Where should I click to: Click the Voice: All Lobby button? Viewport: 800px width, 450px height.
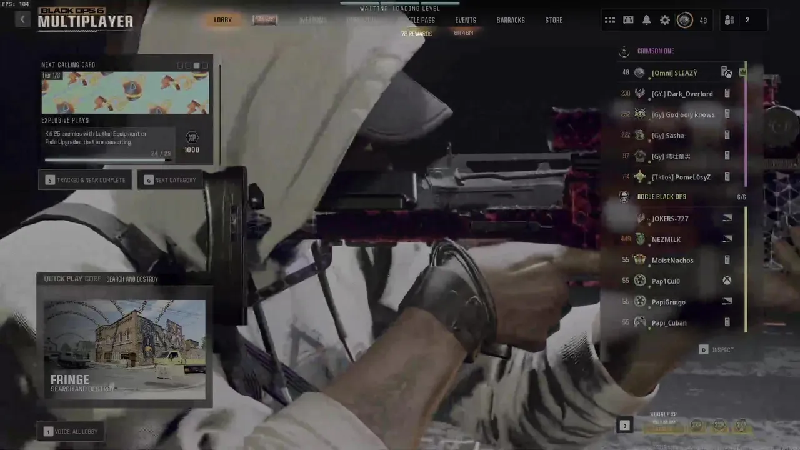pos(71,431)
